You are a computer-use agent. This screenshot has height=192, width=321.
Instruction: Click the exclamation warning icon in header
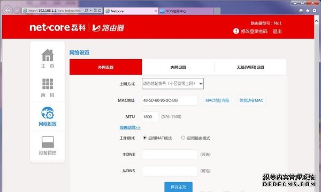tap(236, 31)
